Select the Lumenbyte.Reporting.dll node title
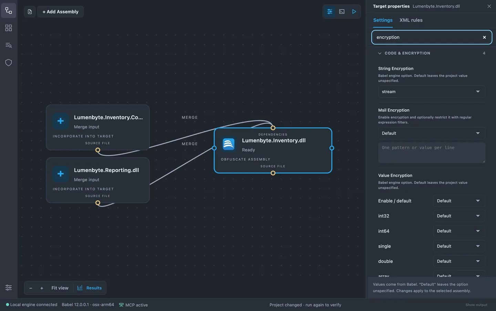Image resolution: width=496 pixels, height=311 pixels. point(106,170)
